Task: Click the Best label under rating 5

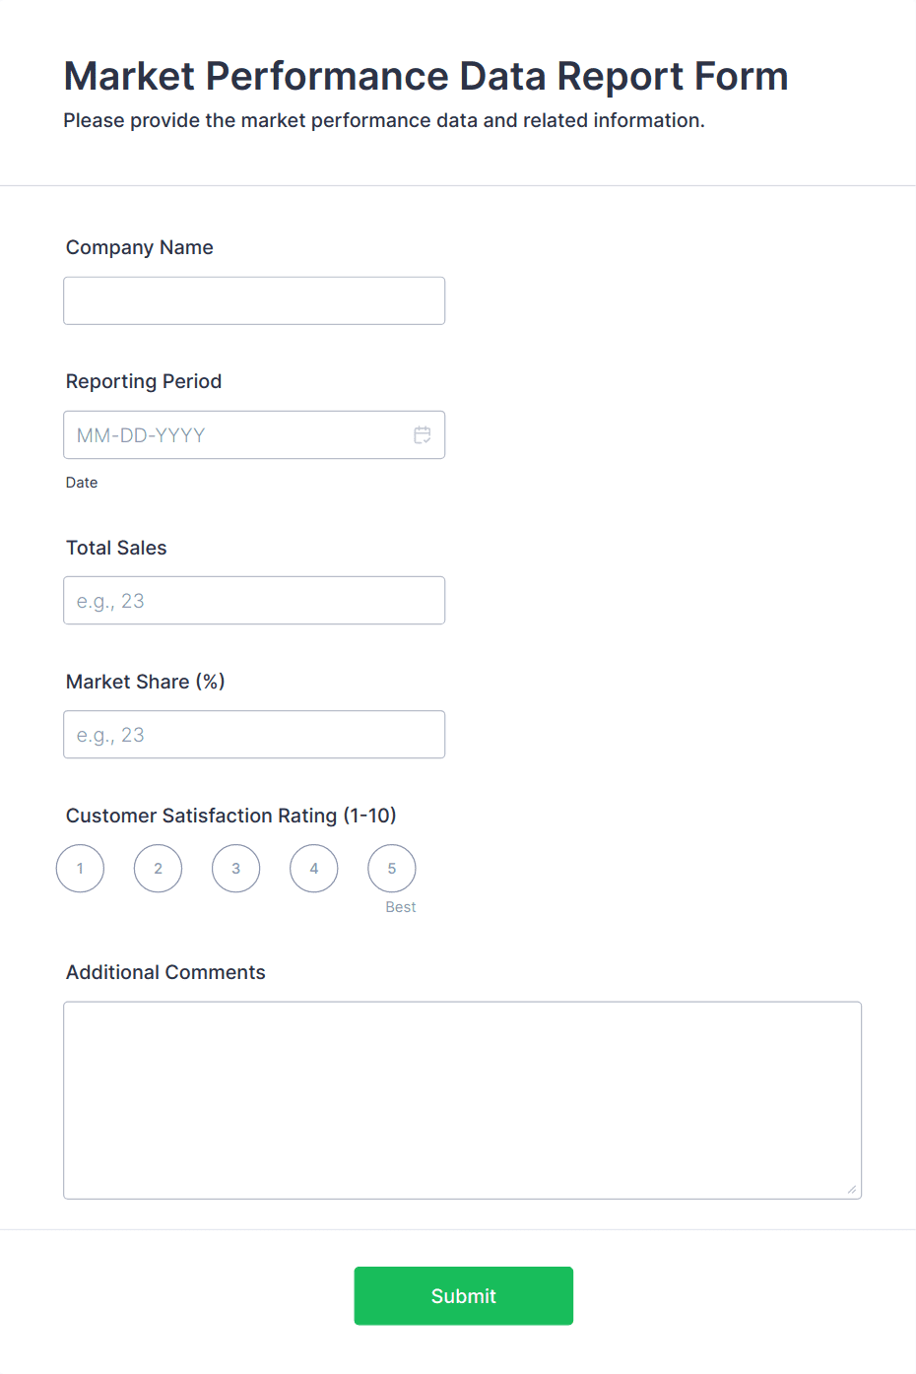Action: point(401,906)
